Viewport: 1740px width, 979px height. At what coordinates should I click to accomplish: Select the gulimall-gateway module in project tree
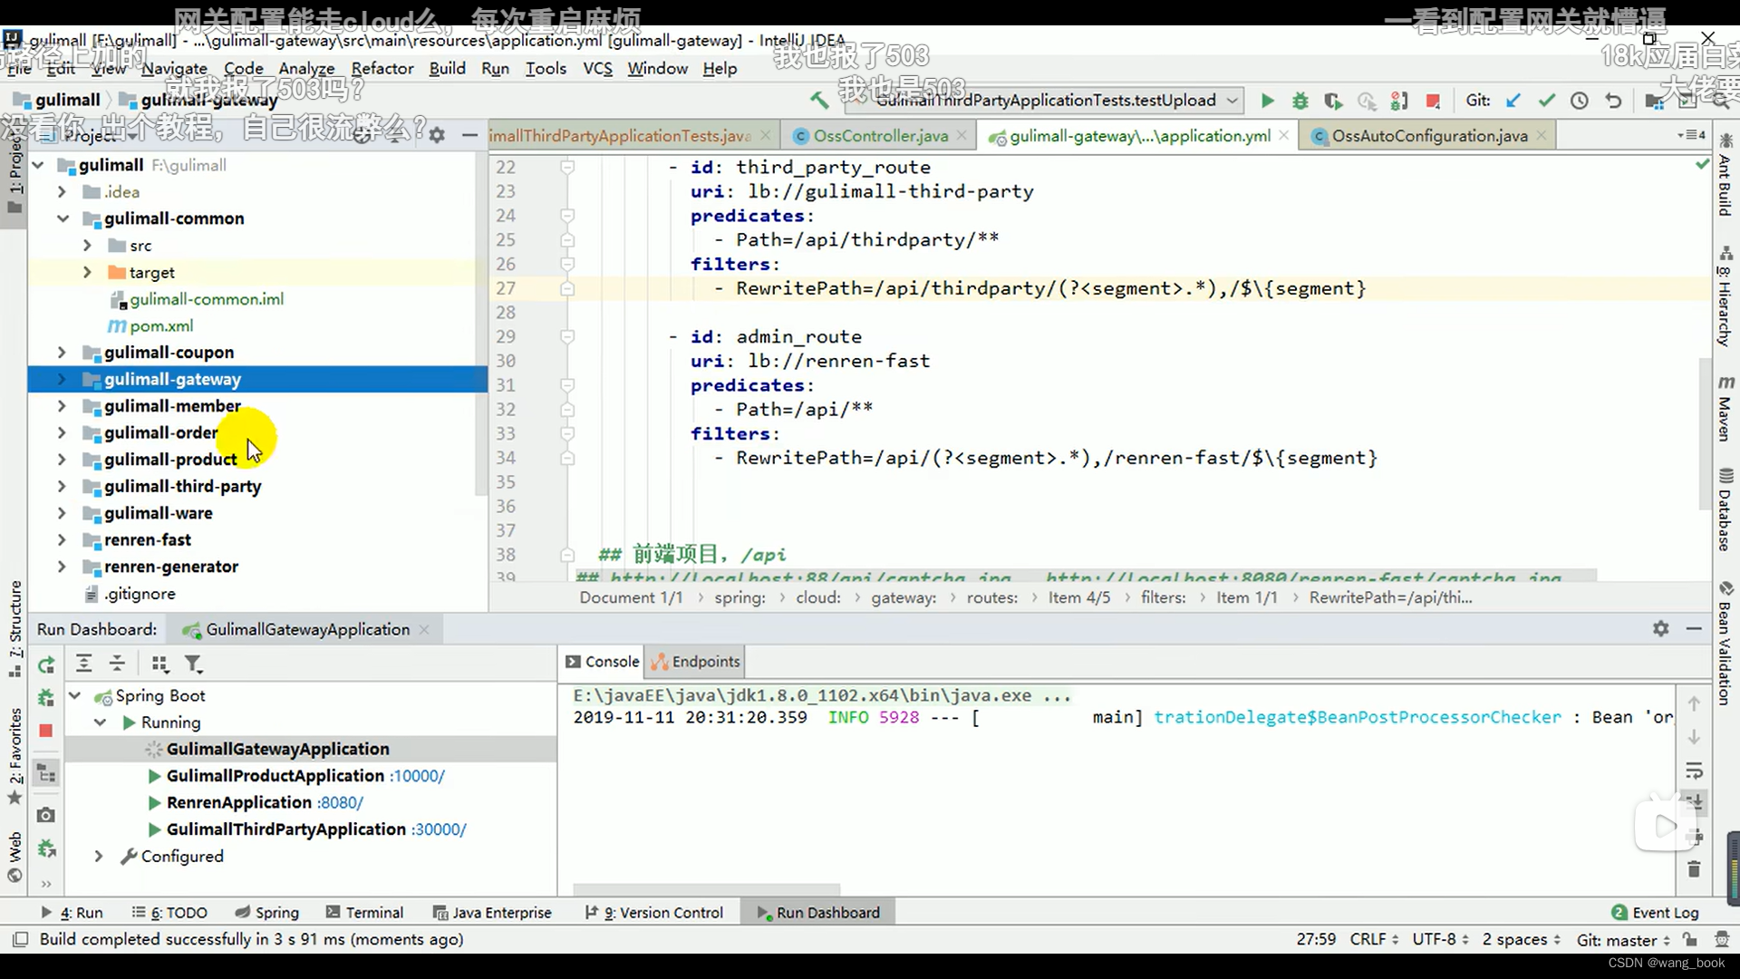click(x=172, y=378)
